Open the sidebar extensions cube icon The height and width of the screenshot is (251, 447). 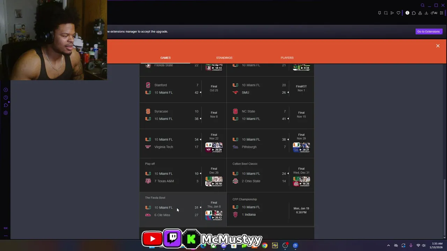point(6,105)
